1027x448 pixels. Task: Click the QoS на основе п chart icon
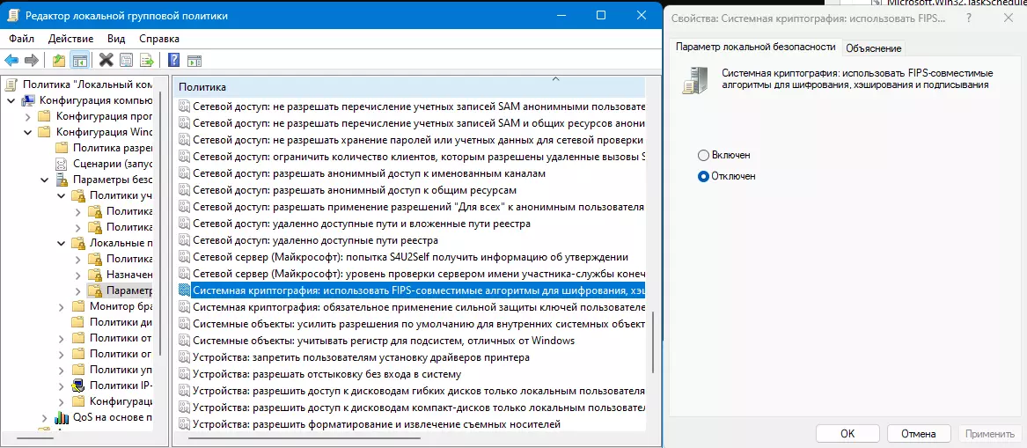pos(62,416)
